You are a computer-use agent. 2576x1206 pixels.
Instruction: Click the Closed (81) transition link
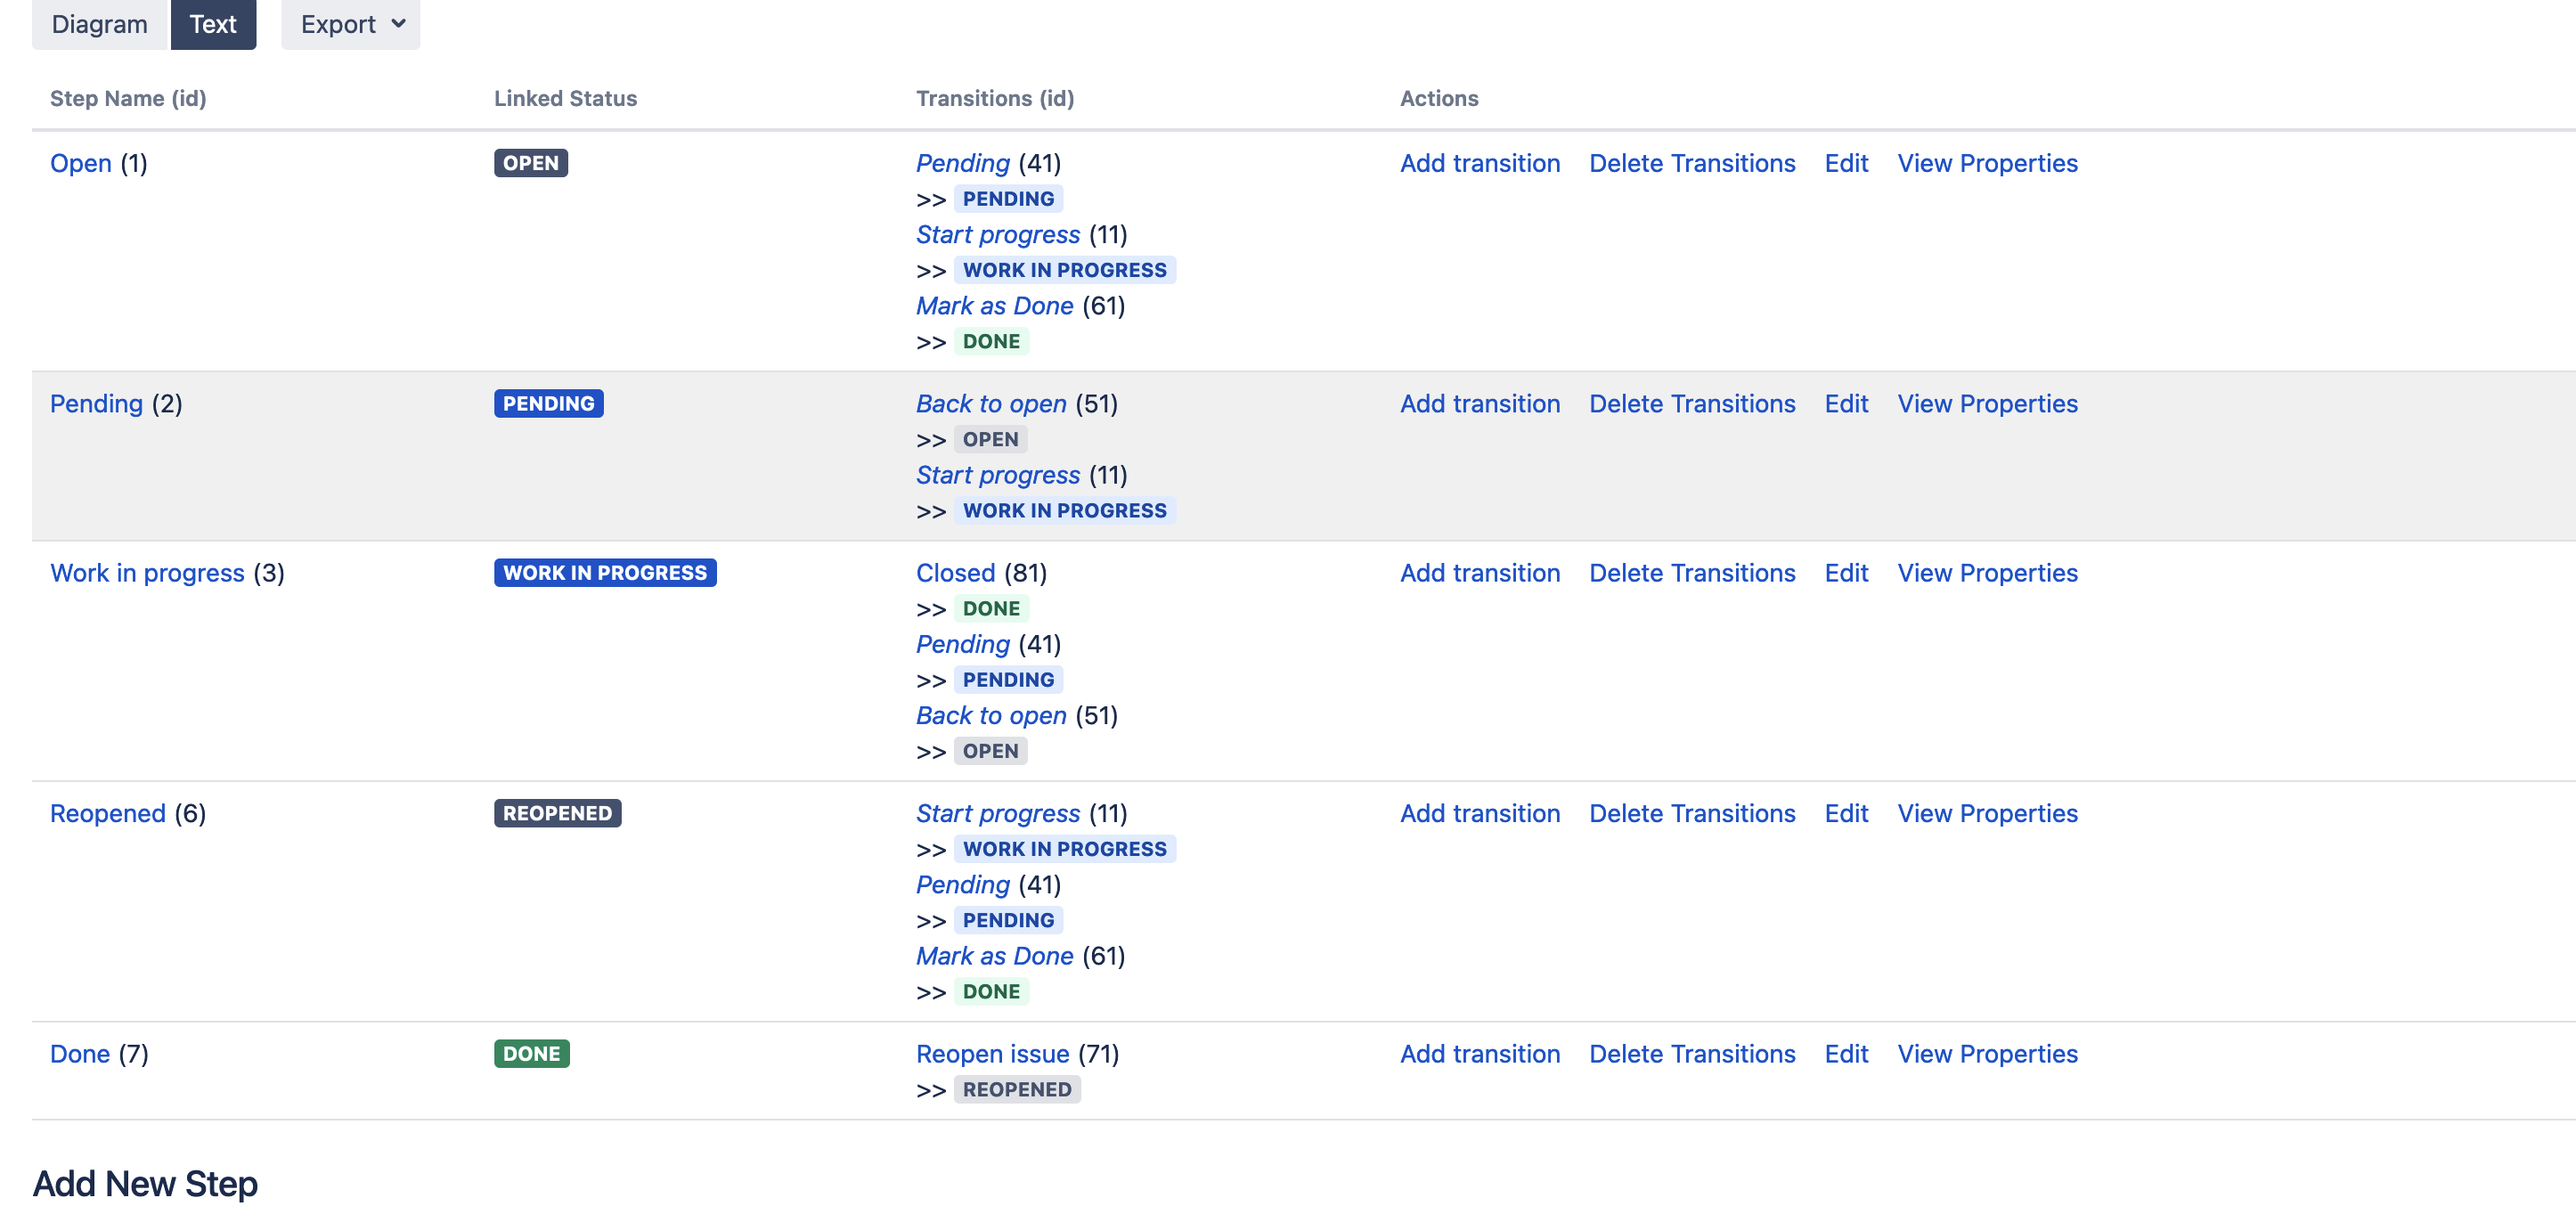tap(956, 573)
